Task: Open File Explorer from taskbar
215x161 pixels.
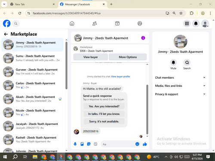Action: coord(35,157)
